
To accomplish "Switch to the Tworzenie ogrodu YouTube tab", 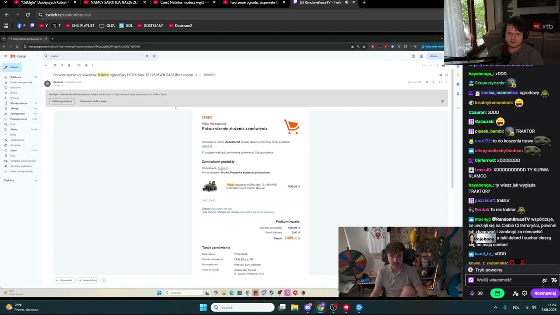I will [254, 2].
